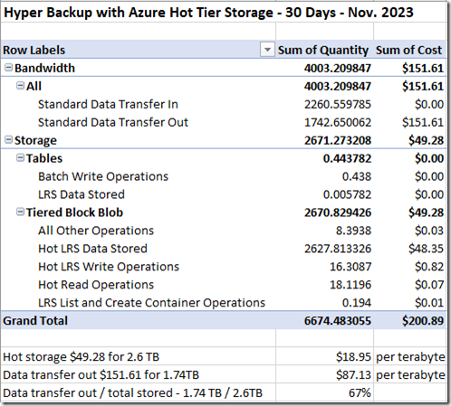Select the 'Hot Read Operations' row label
Screen dimensions: 451x406
tap(96, 285)
